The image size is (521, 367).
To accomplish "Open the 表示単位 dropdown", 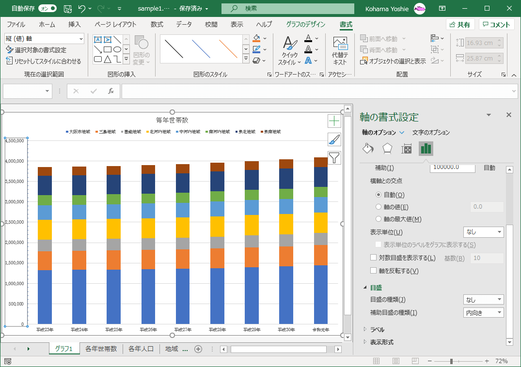I will point(483,232).
